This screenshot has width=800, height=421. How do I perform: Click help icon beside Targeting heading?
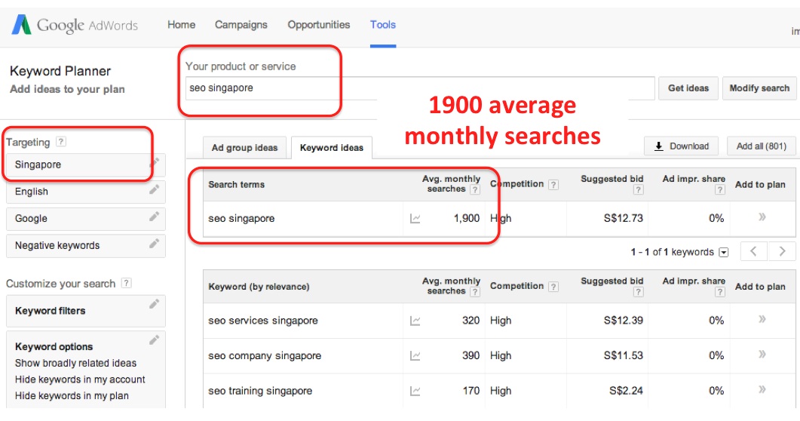pyautogui.click(x=61, y=142)
